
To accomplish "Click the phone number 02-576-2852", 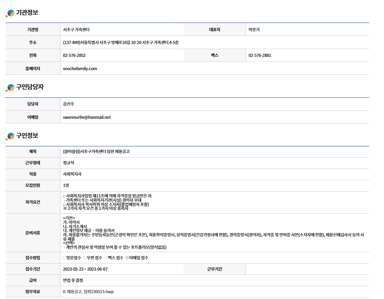I will [74, 55].
